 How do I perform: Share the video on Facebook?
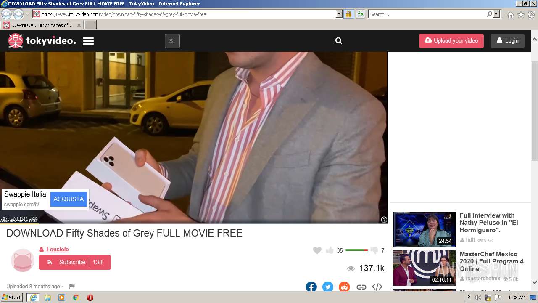(x=311, y=287)
